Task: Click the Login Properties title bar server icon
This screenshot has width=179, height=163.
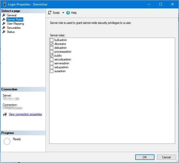Action: tap(5, 4)
